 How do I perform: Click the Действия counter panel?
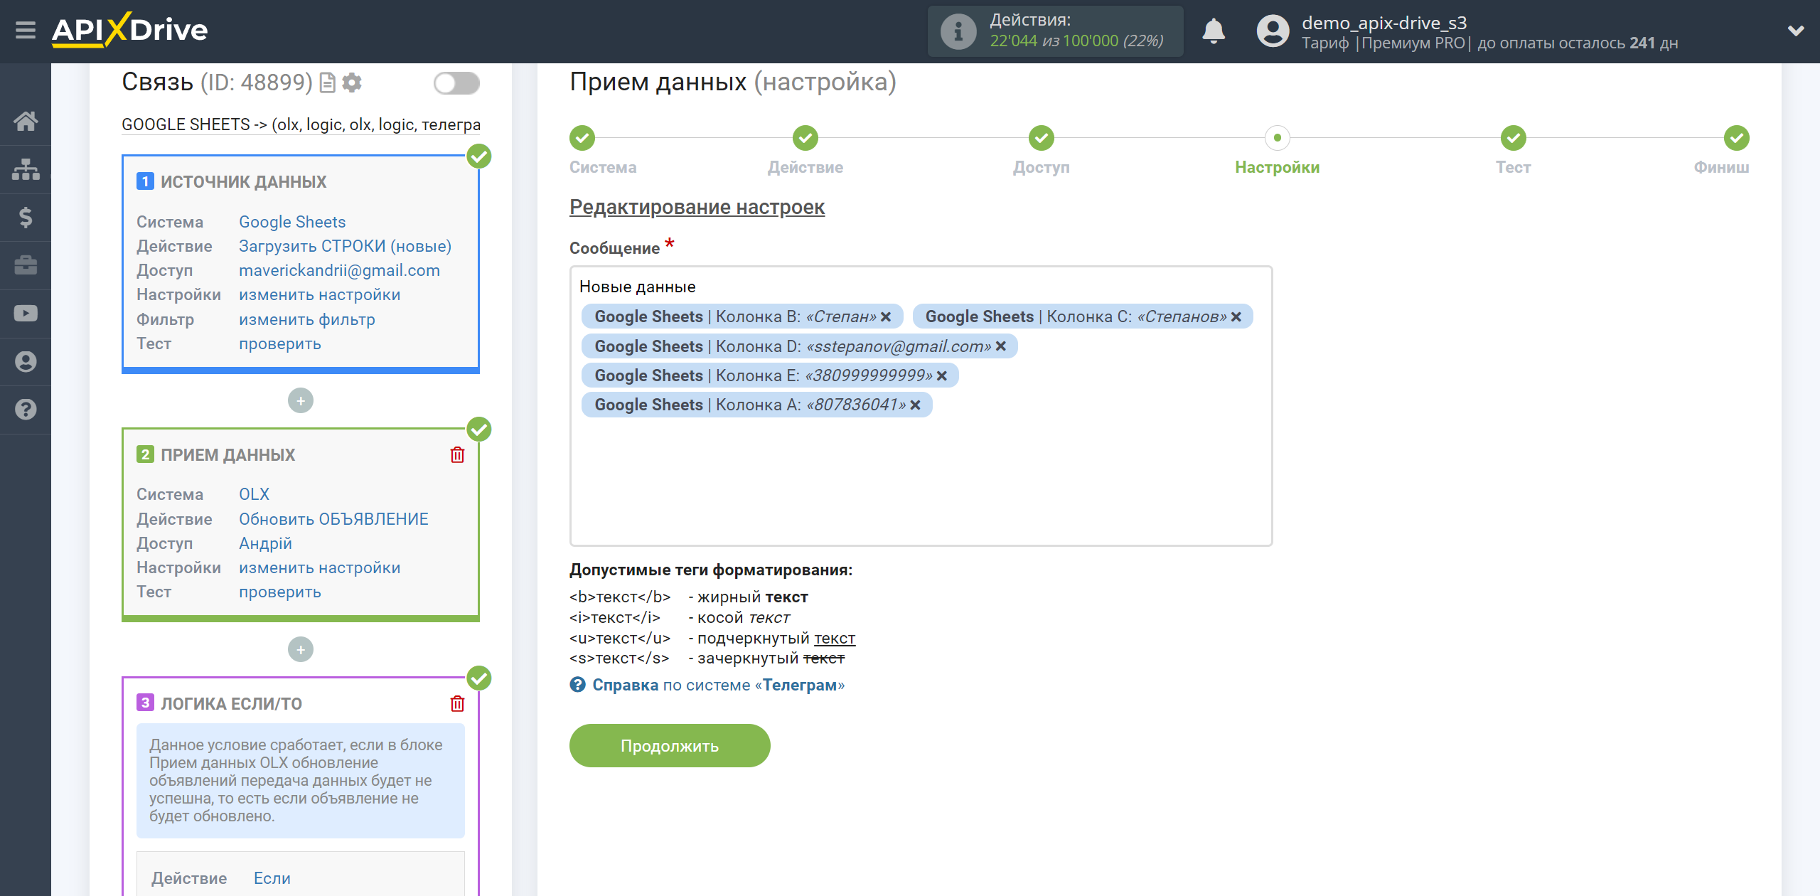click(x=1055, y=31)
